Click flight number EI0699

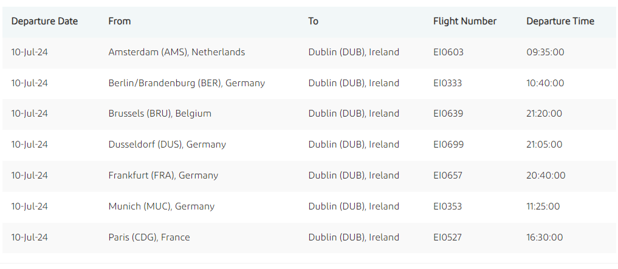point(448,145)
